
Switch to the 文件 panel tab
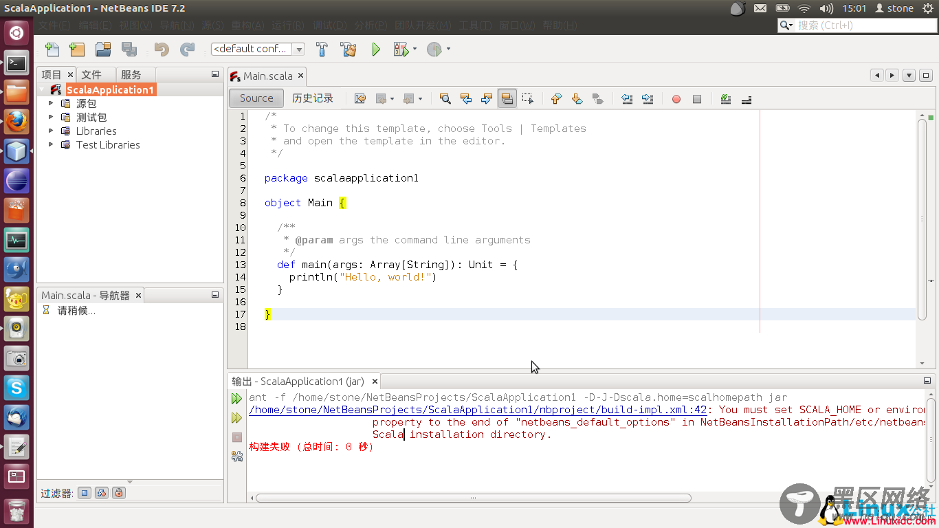point(91,75)
